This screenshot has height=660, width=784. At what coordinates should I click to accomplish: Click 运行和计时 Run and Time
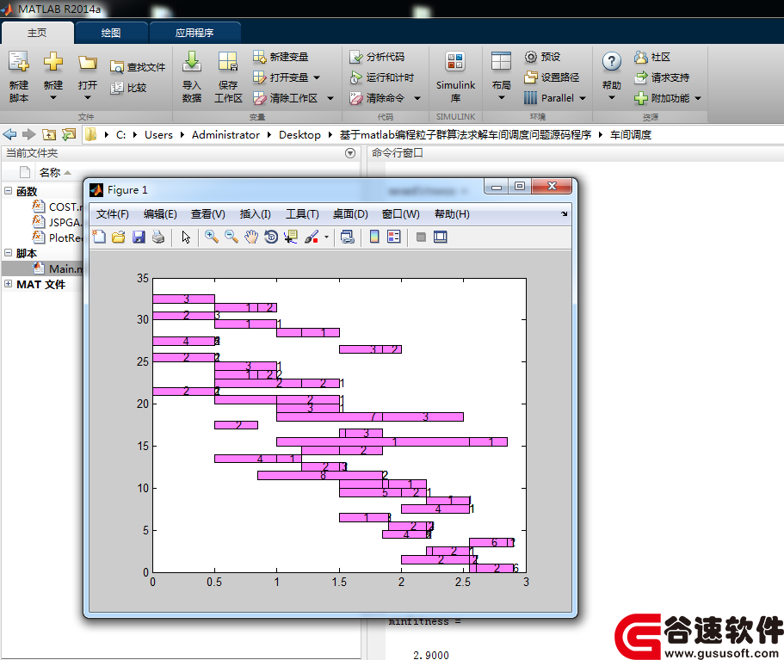(x=382, y=77)
